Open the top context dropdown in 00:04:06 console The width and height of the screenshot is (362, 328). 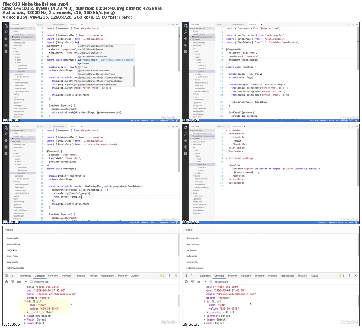click(202, 282)
